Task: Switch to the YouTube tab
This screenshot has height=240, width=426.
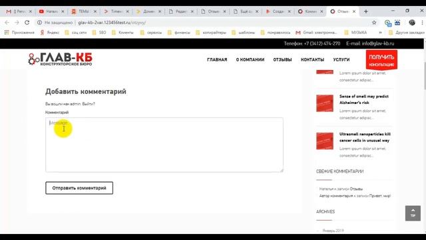Action: click(x=51, y=11)
